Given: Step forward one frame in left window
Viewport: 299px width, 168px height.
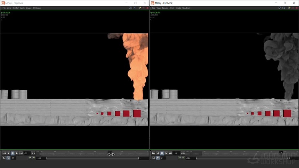Looking at the screenshot, I should tap(34, 153).
